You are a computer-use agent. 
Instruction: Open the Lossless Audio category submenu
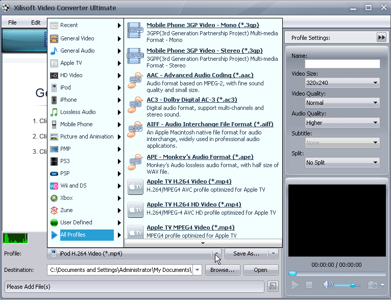[x=85, y=112]
